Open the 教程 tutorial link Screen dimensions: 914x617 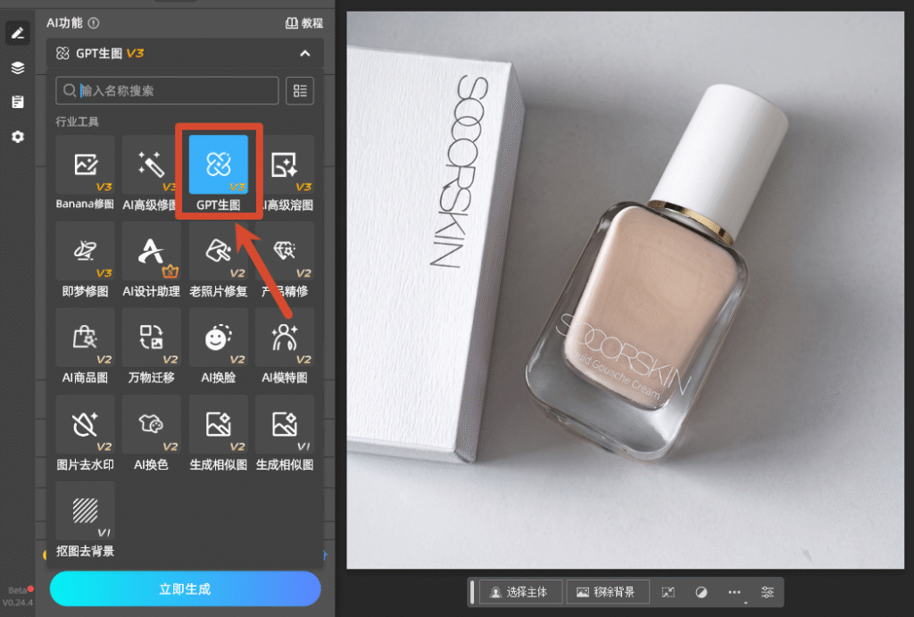click(x=304, y=22)
